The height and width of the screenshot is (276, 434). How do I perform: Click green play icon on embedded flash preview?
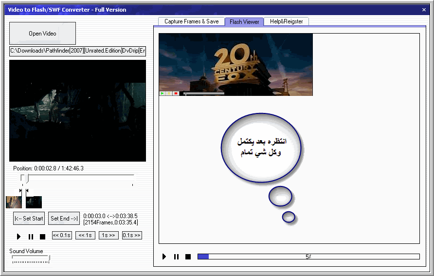click(x=162, y=93)
